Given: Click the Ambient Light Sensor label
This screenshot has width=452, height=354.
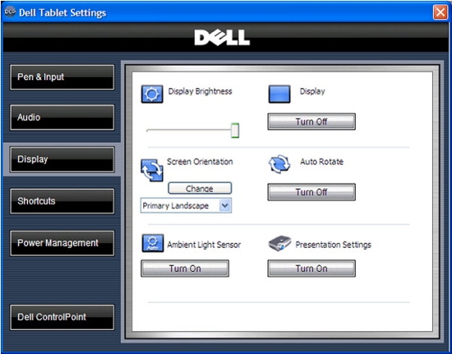Looking at the screenshot, I should [204, 245].
